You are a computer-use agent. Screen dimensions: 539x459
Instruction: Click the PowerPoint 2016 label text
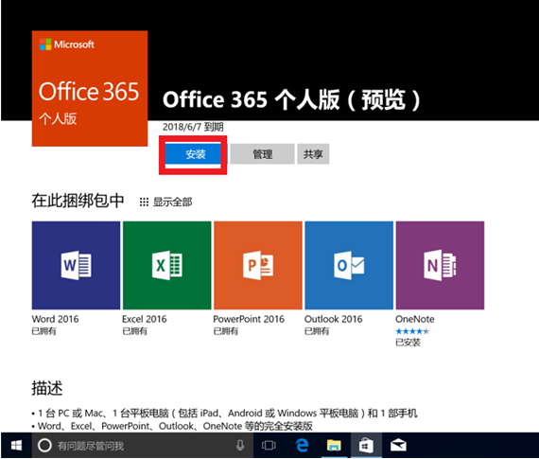tap(249, 319)
